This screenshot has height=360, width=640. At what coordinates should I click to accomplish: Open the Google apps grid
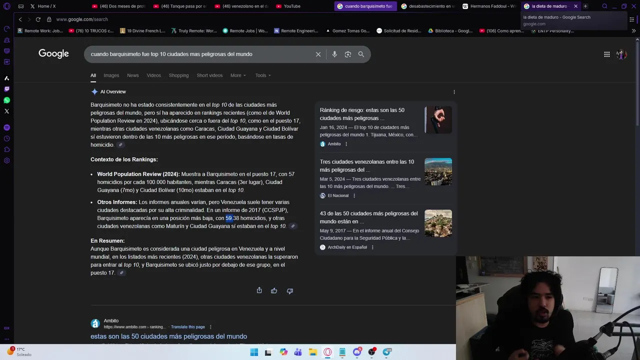click(x=607, y=54)
